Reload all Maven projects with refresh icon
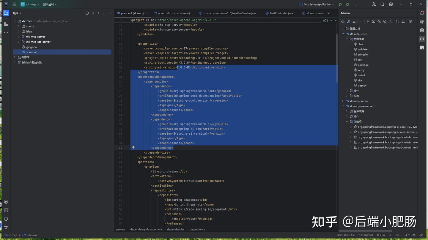This screenshot has width=428, height=240. pyautogui.click(x=343, y=21)
